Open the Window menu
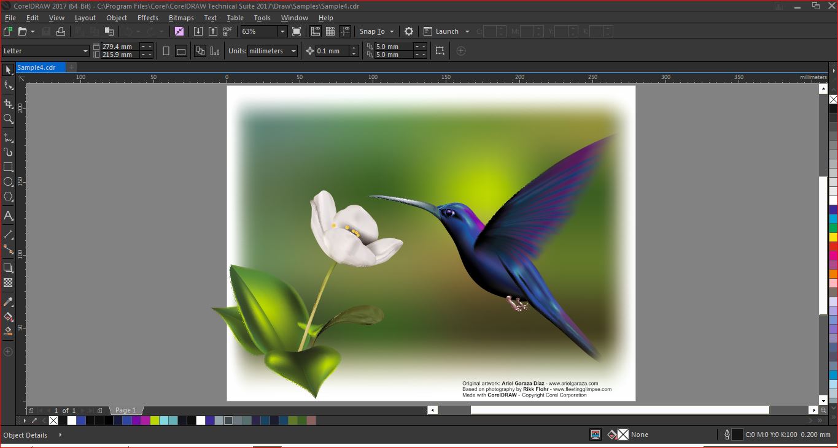The width and height of the screenshot is (838, 448). [x=295, y=18]
